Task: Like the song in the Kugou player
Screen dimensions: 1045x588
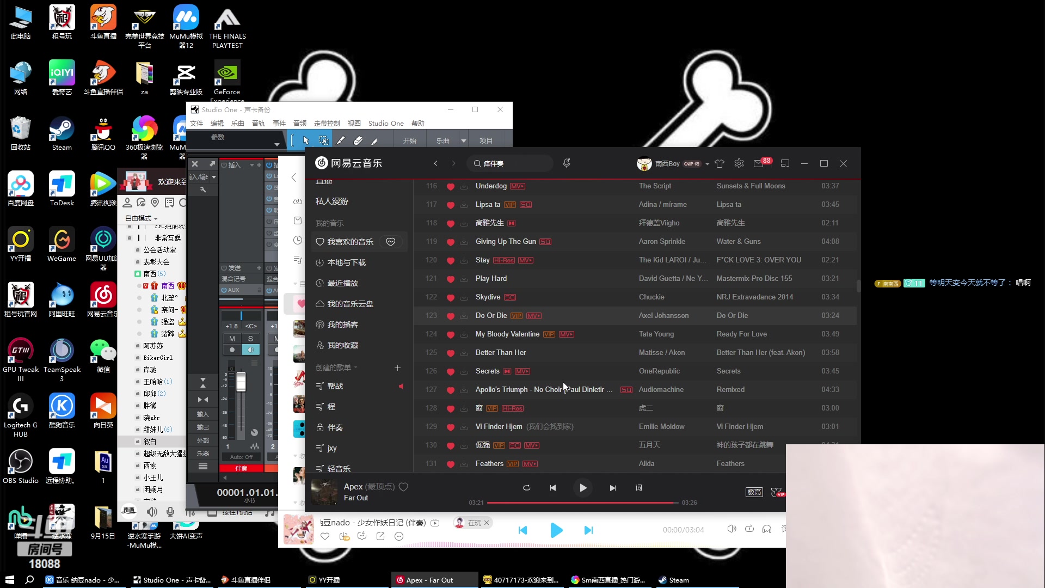Action: [x=325, y=536]
